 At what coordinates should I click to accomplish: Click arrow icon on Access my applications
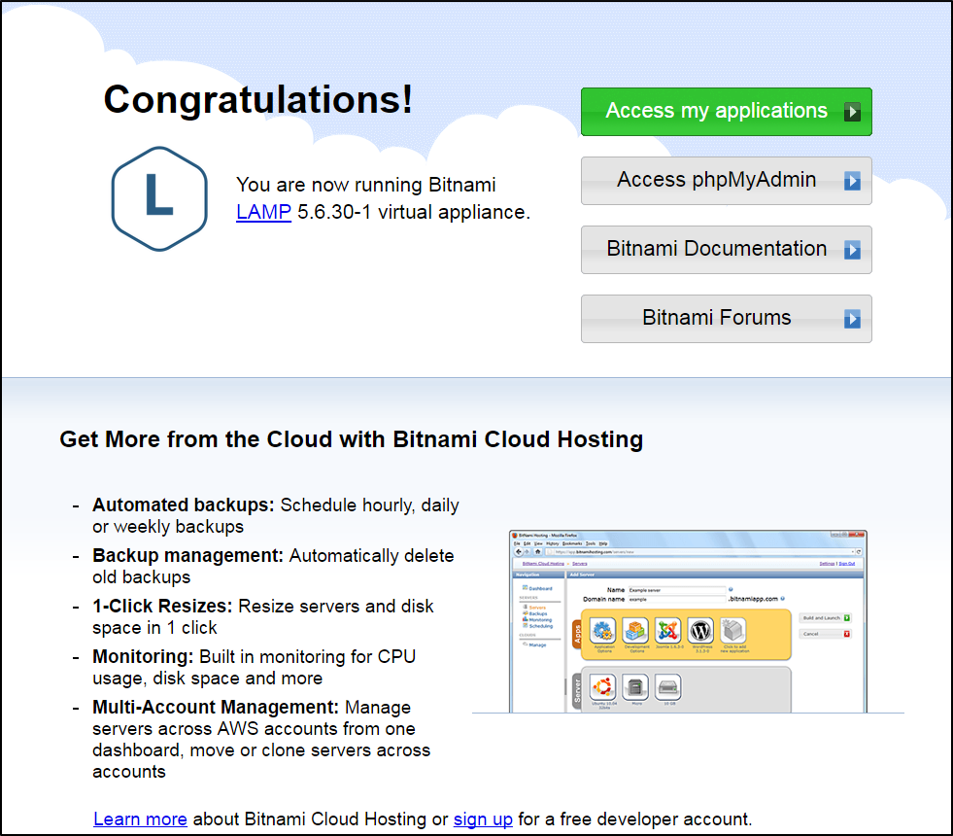click(x=852, y=112)
